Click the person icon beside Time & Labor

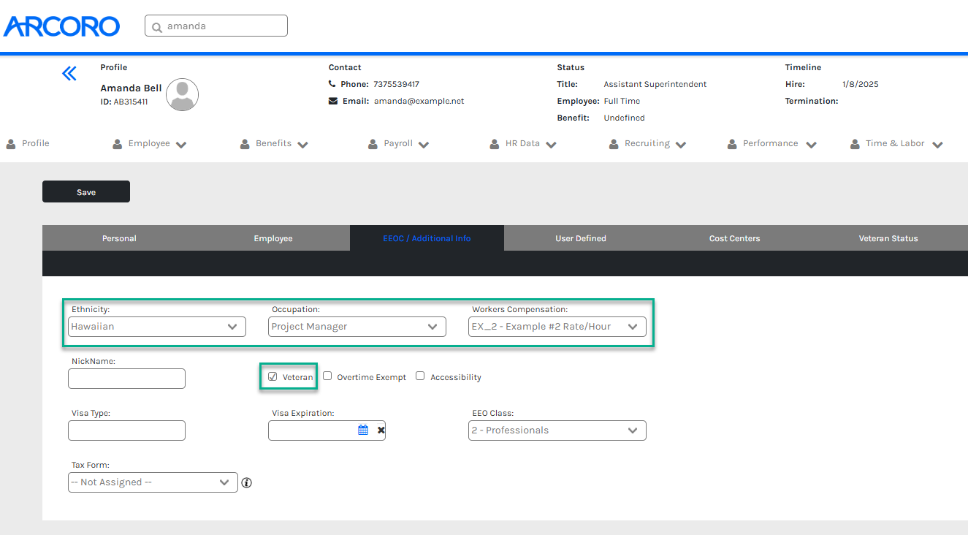855,144
